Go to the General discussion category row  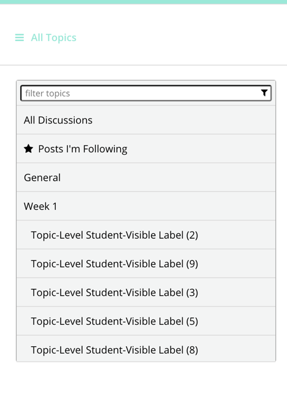pos(146,177)
